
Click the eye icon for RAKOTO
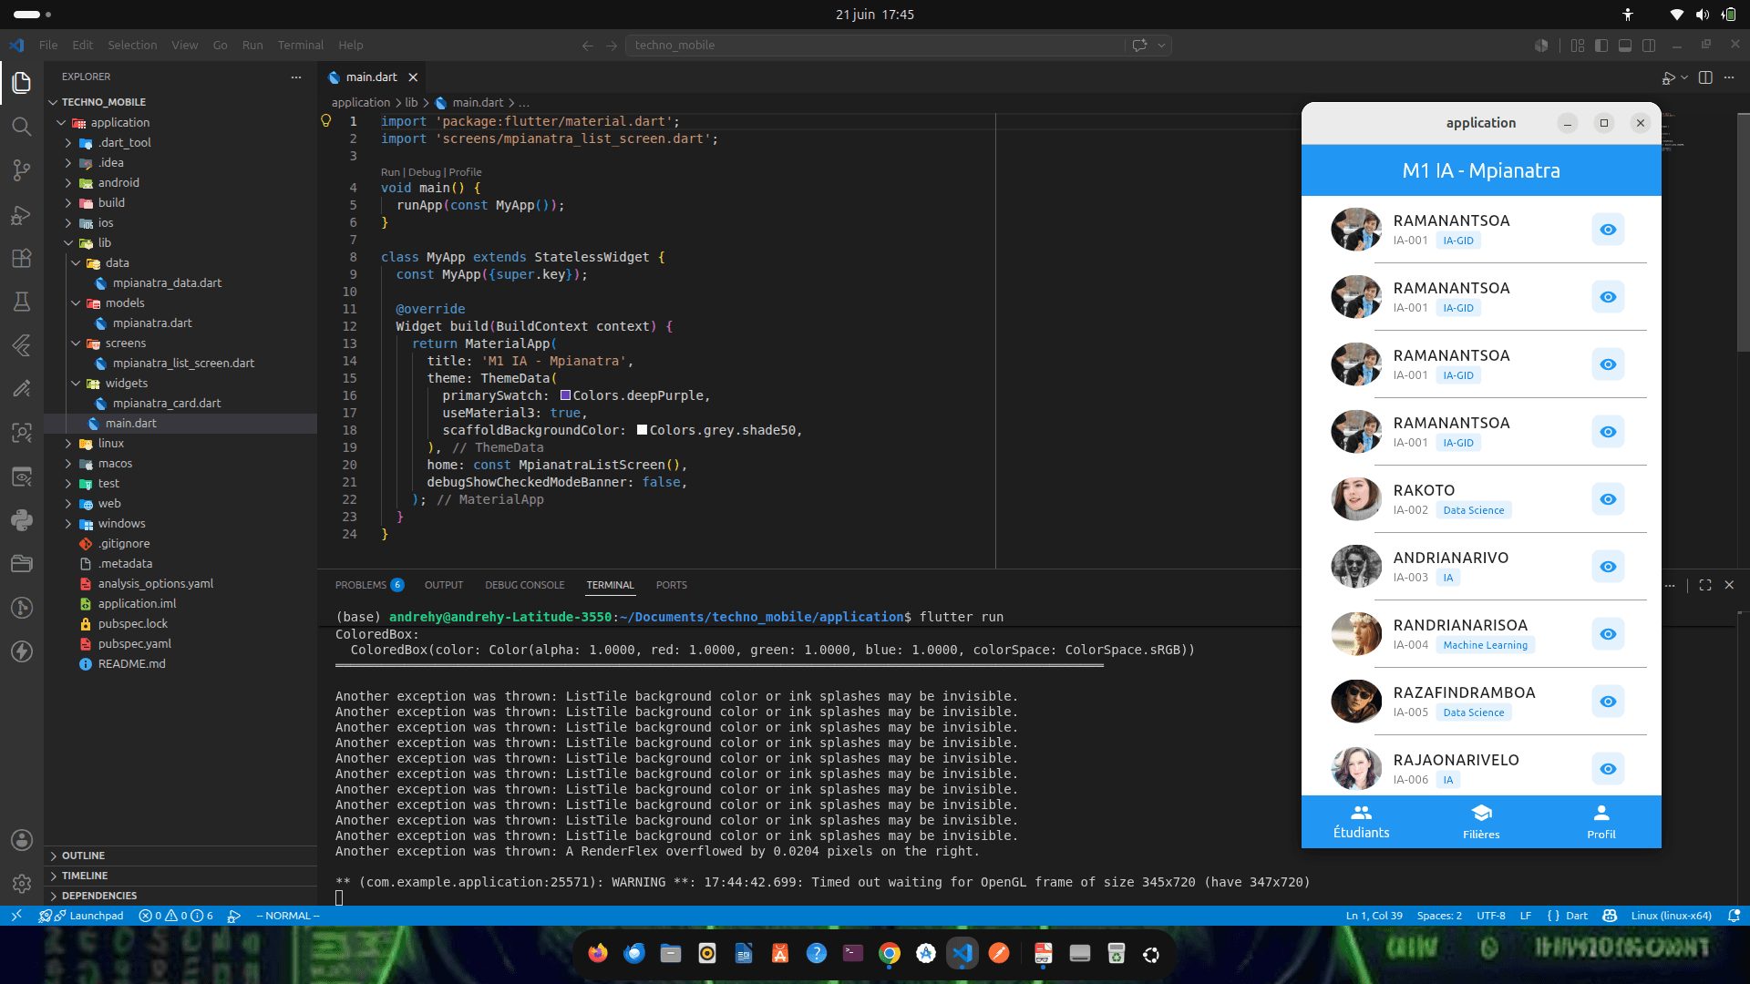[1608, 499]
